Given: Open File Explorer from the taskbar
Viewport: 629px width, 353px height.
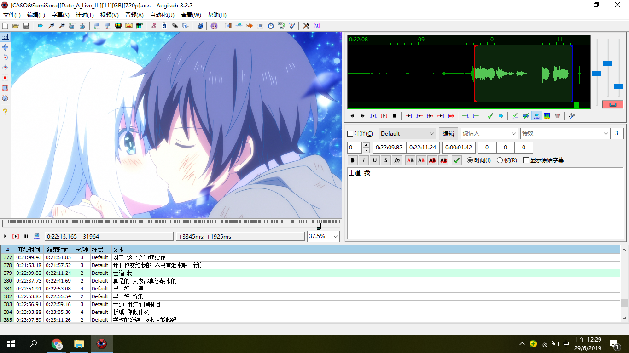Looking at the screenshot, I should point(79,344).
